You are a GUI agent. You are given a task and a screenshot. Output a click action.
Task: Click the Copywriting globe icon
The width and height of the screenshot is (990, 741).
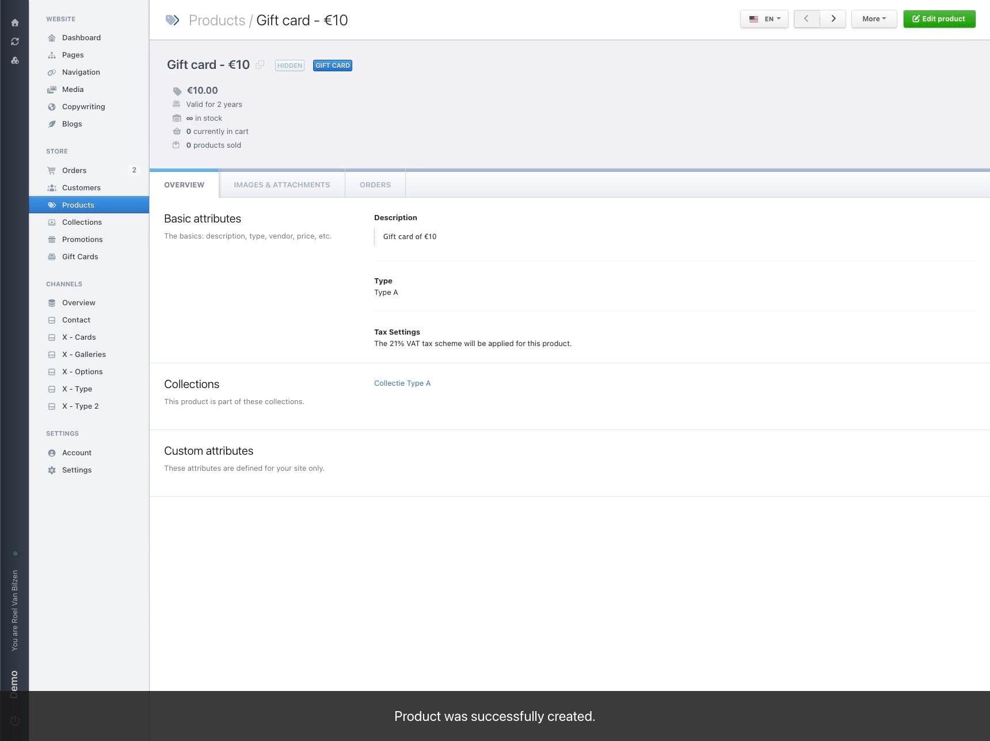[x=52, y=107]
